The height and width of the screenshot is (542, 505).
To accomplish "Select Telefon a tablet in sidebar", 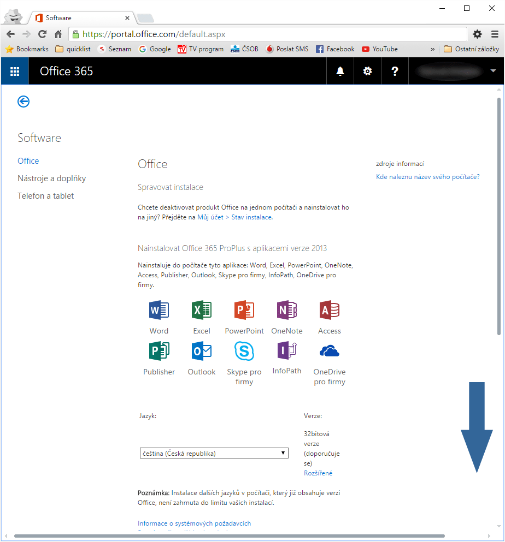I will point(45,195).
